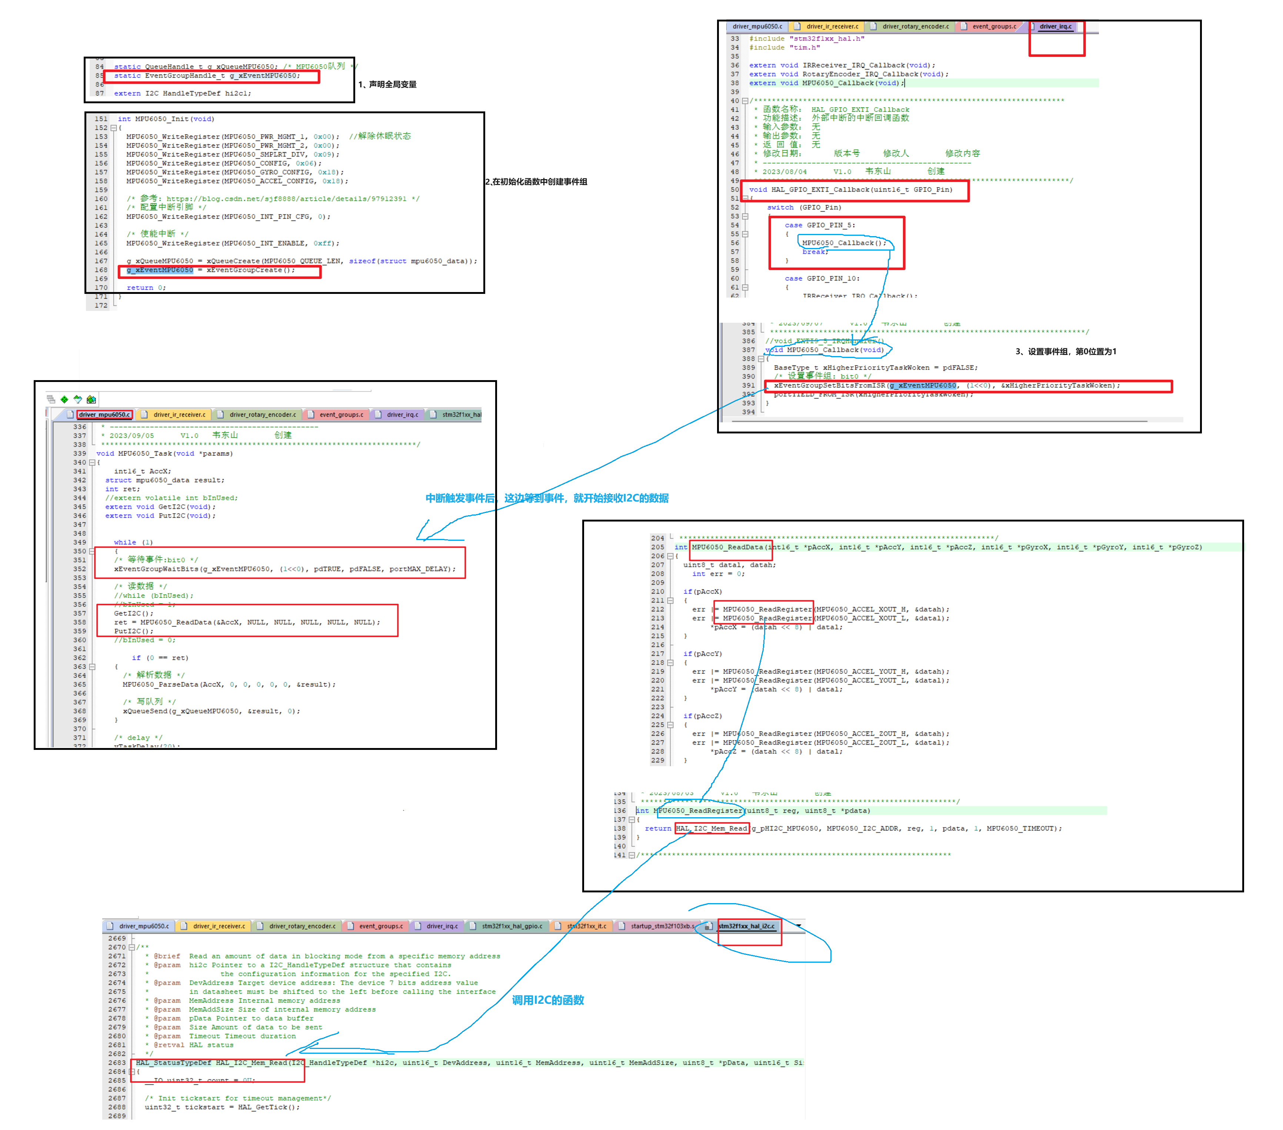Click the 'MPU6050_ParseData(AccX' line 365

coord(229,684)
